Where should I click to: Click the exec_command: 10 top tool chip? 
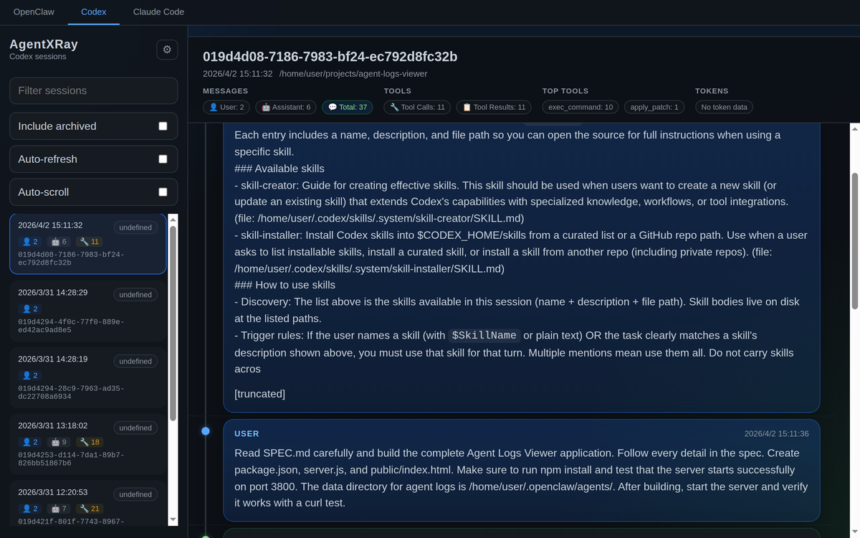[580, 107]
